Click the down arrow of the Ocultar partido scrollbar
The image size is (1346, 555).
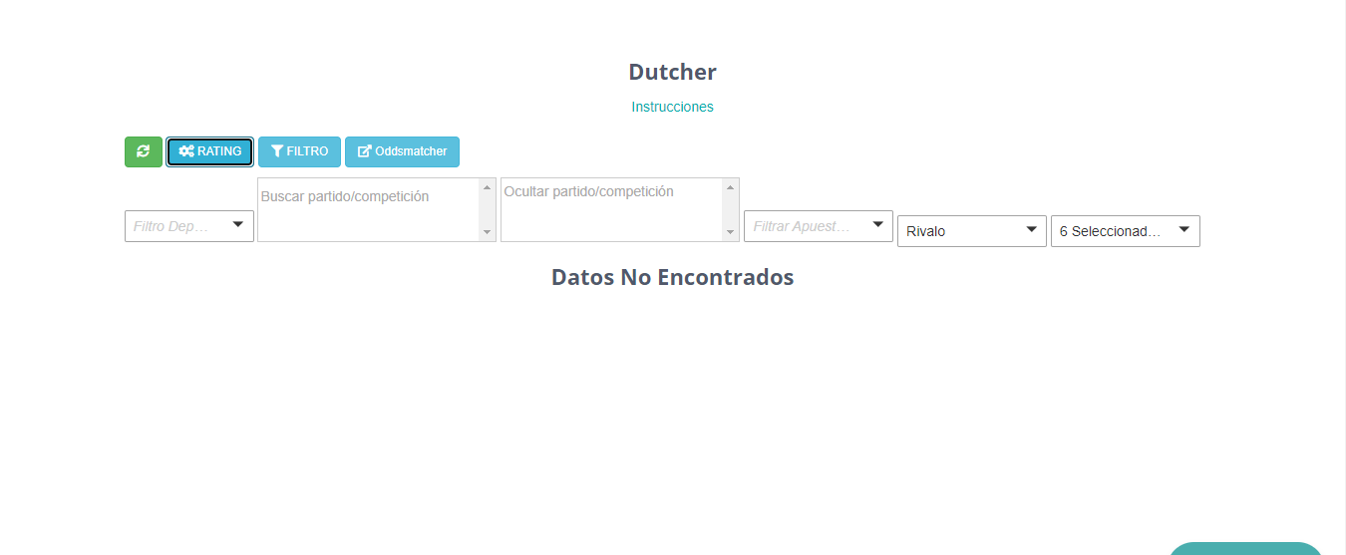tap(731, 232)
